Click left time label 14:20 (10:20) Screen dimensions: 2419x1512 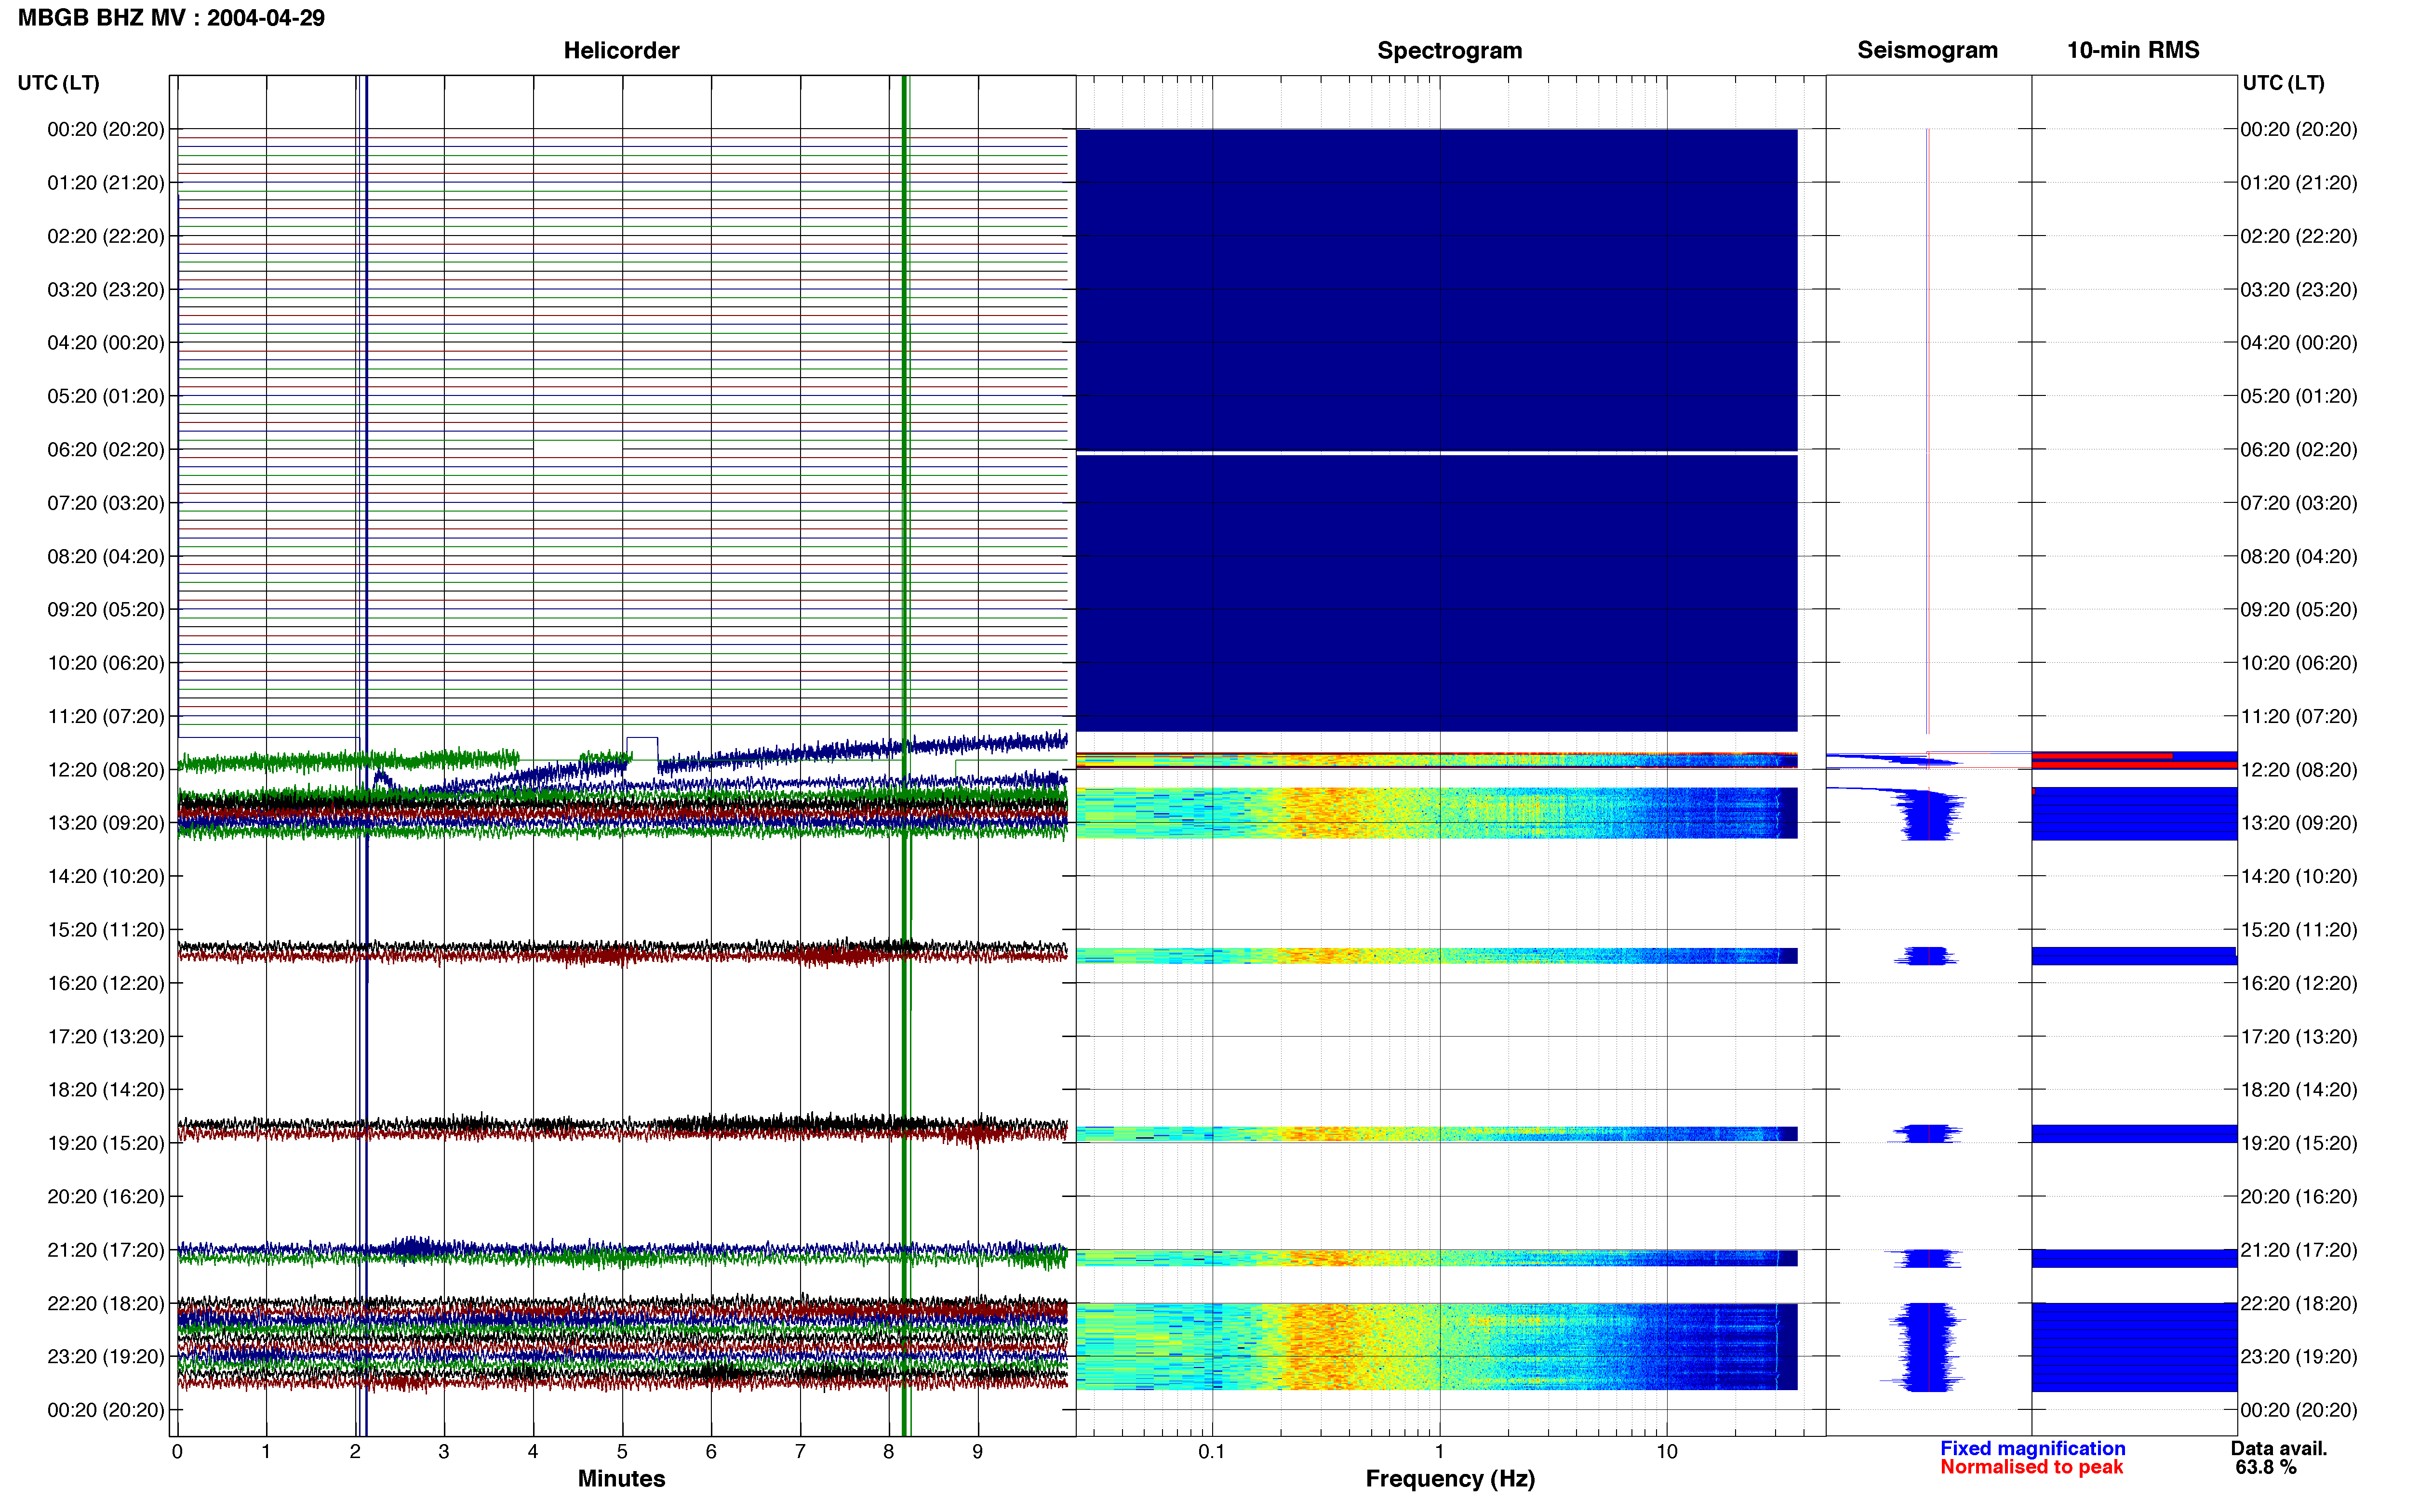click(x=106, y=876)
